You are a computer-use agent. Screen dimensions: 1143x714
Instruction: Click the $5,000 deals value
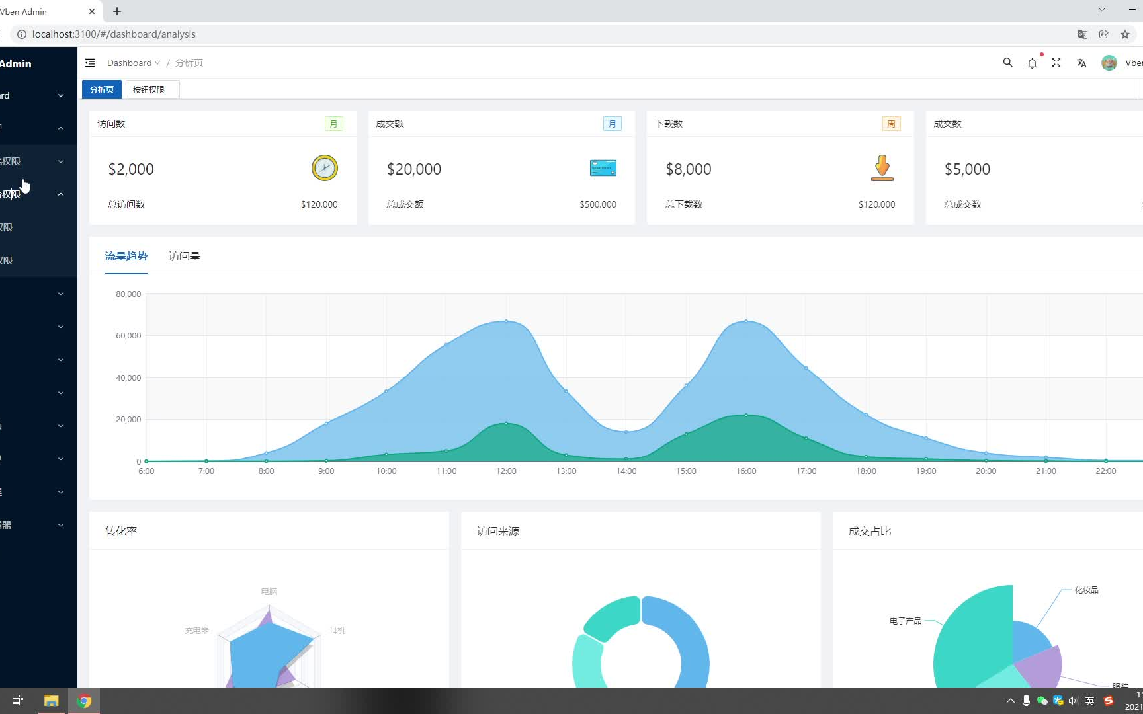tap(967, 169)
